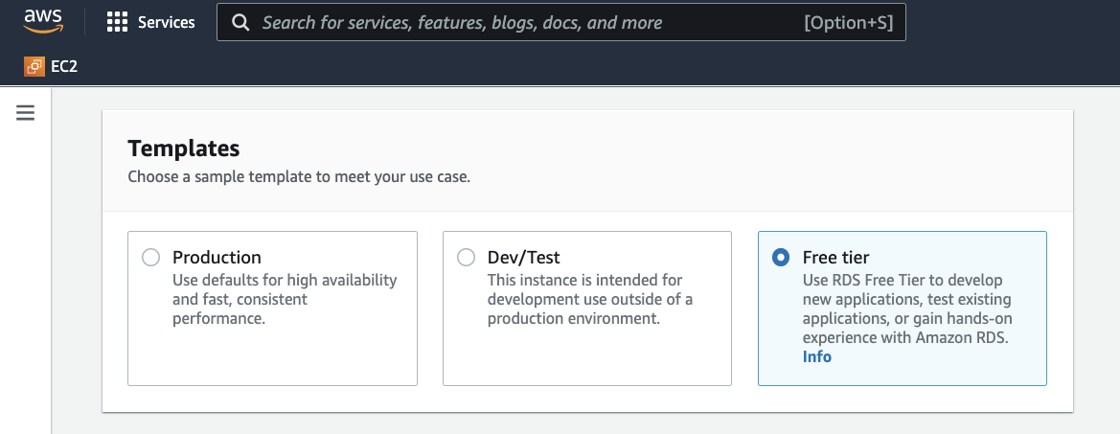This screenshot has width=1120, height=434.
Task: Click the search magnifier icon
Action: [x=241, y=22]
